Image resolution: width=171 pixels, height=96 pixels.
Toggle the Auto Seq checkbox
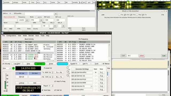point(43,90)
